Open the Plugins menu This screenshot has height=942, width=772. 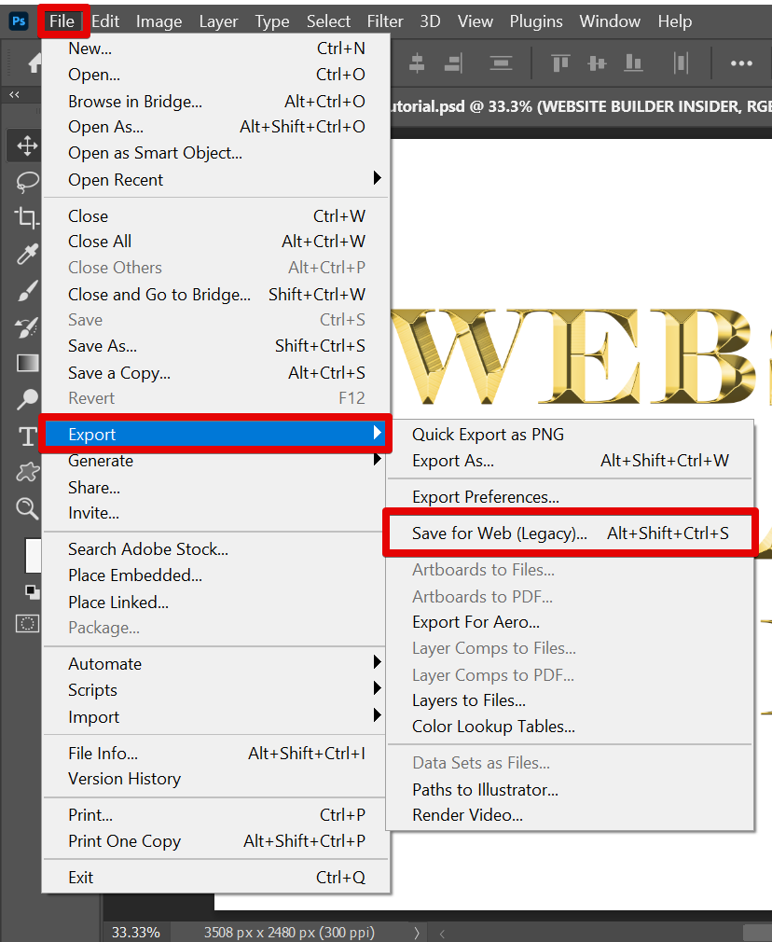[x=536, y=21]
